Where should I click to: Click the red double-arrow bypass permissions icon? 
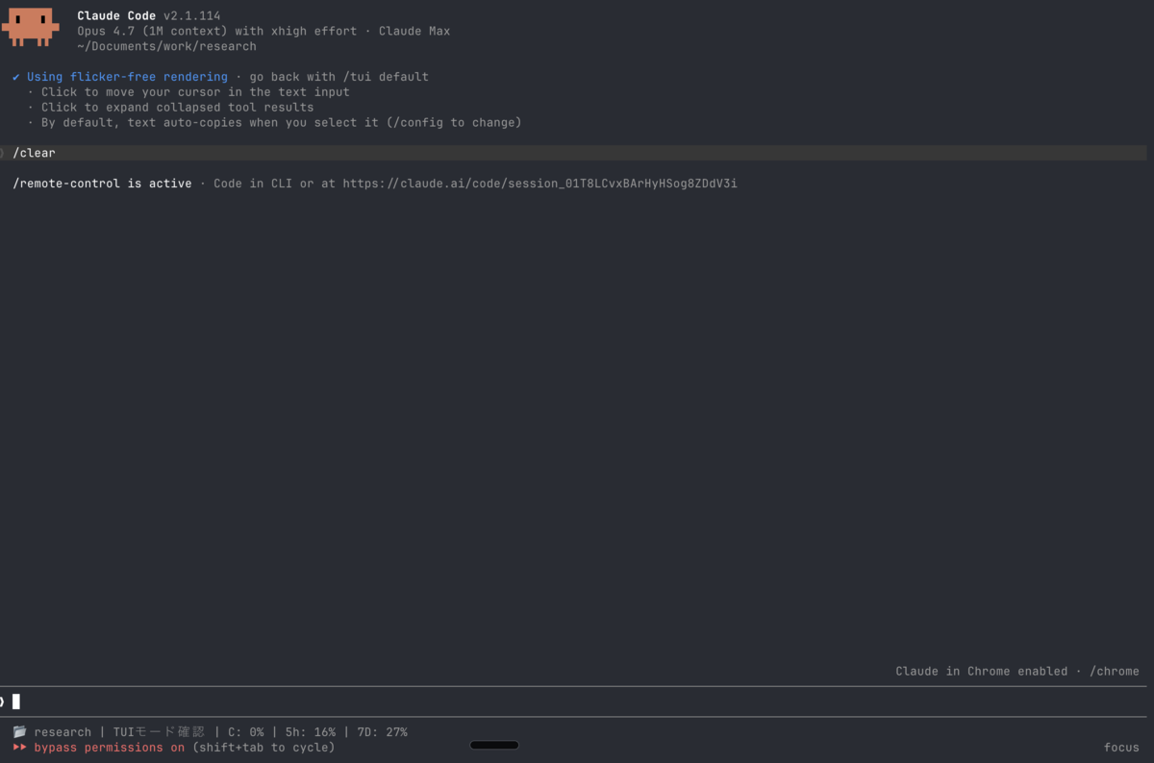(x=19, y=748)
